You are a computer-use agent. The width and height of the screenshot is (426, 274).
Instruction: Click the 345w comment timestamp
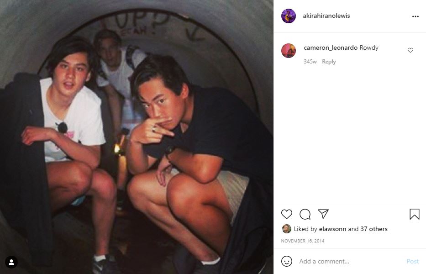pyautogui.click(x=310, y=62)
